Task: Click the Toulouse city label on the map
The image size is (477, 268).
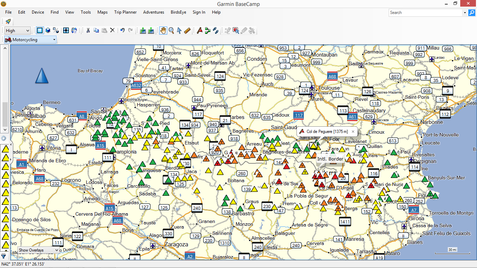Action: 329,88
